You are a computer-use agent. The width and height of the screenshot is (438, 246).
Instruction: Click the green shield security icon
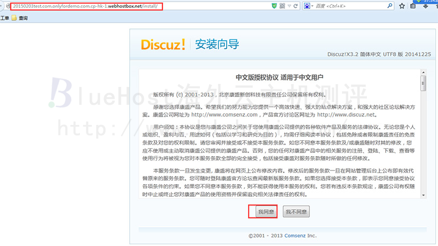(x=274, y=6)
